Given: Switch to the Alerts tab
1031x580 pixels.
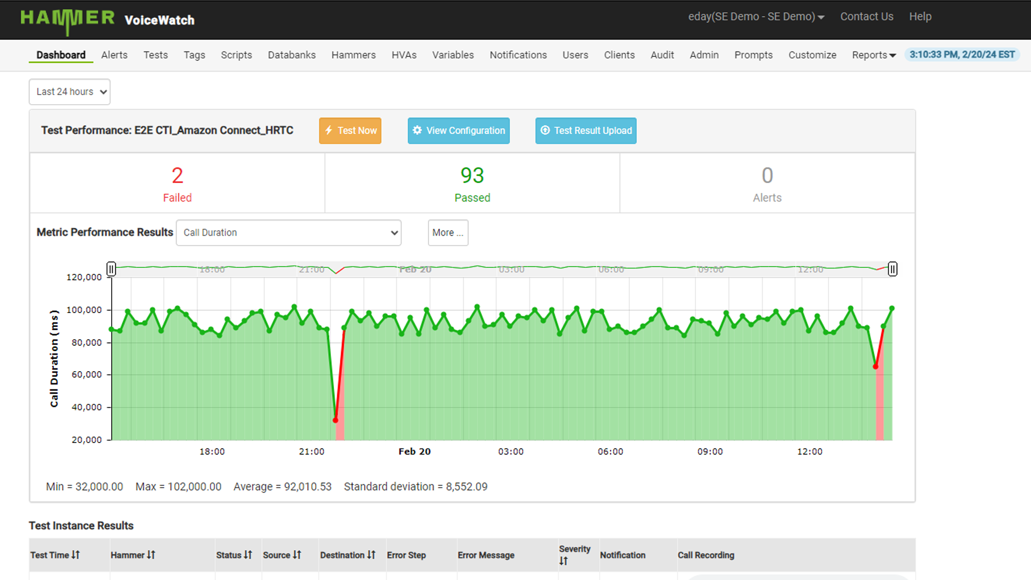Looking at the screenshot, I should (x=114, y=55).
